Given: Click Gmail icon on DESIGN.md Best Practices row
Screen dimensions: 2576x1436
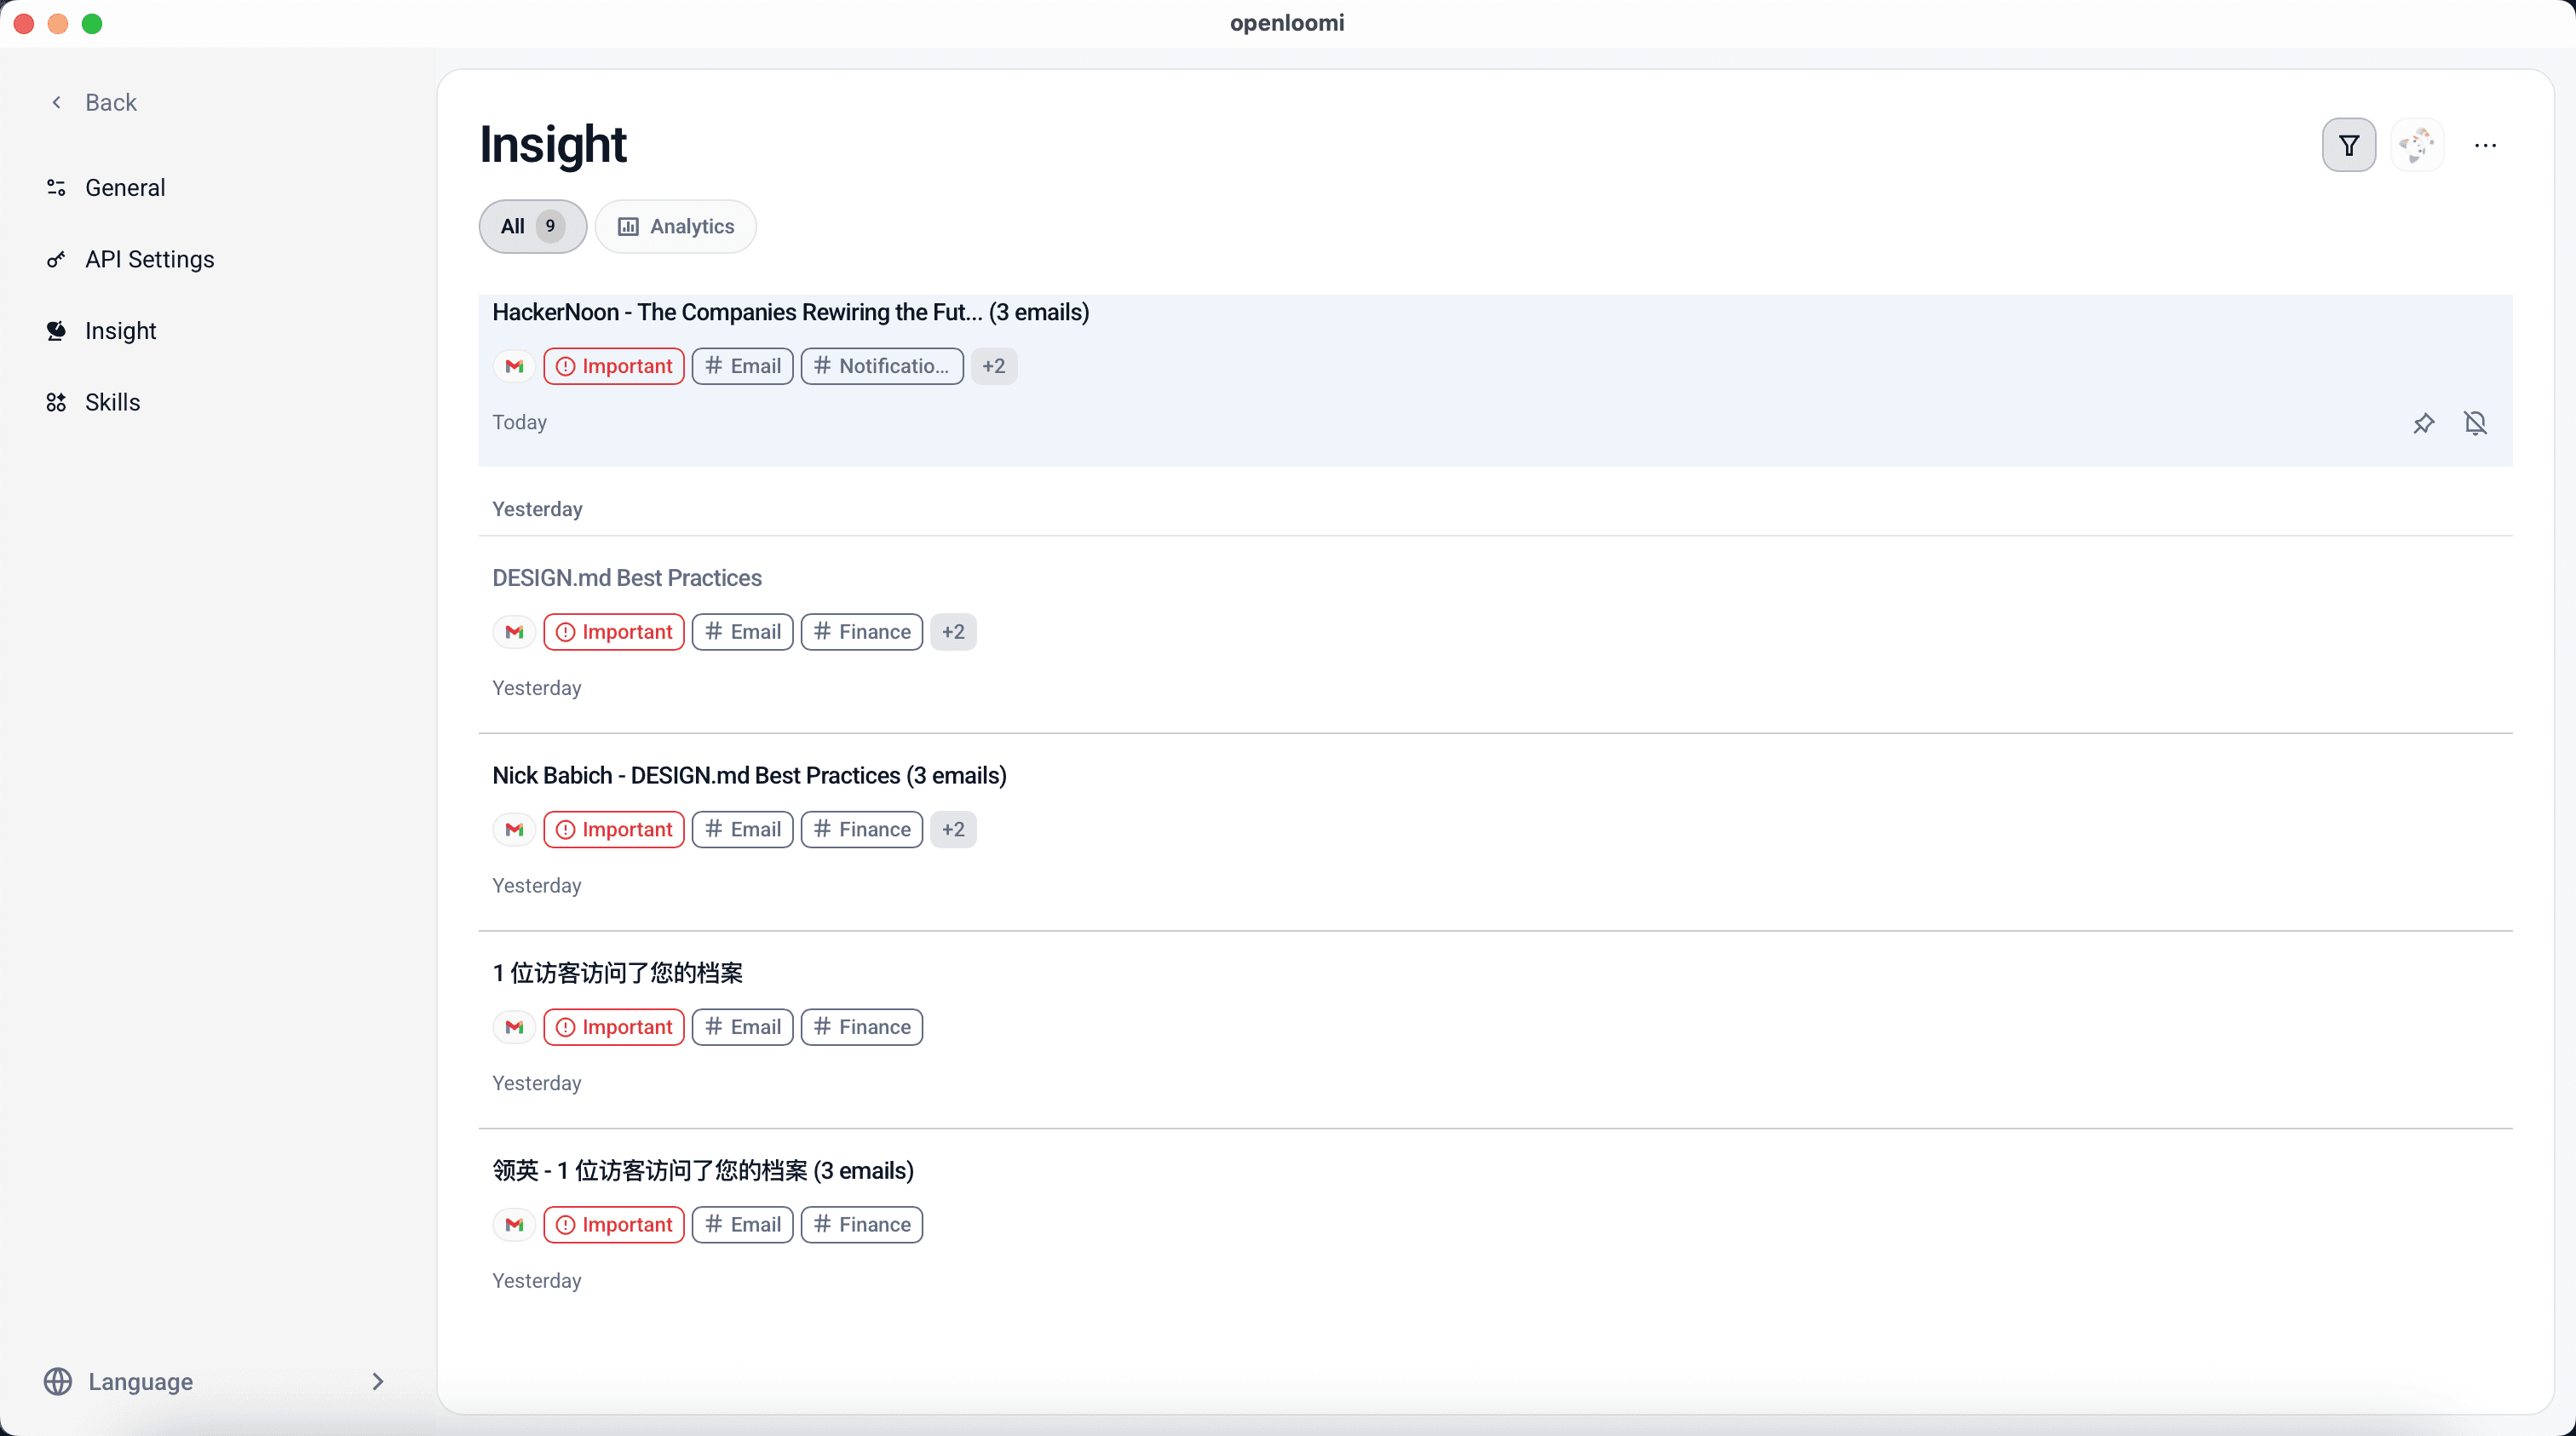Looking at the screenshot, I should coord(515,632).
